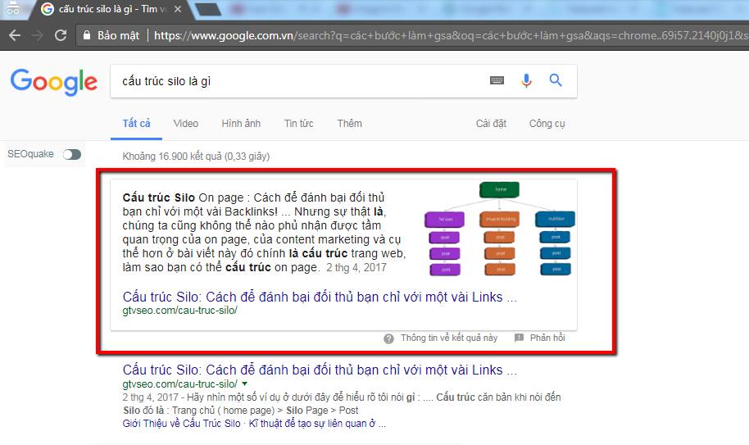This screenshot has width=749, height=445.
Task: Select the Tất cả tab
Action: (136, 124)
